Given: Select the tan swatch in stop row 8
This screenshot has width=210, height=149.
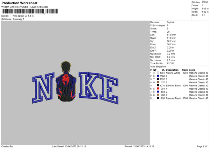Looking at the screenshot, I should tap(158, 95).
